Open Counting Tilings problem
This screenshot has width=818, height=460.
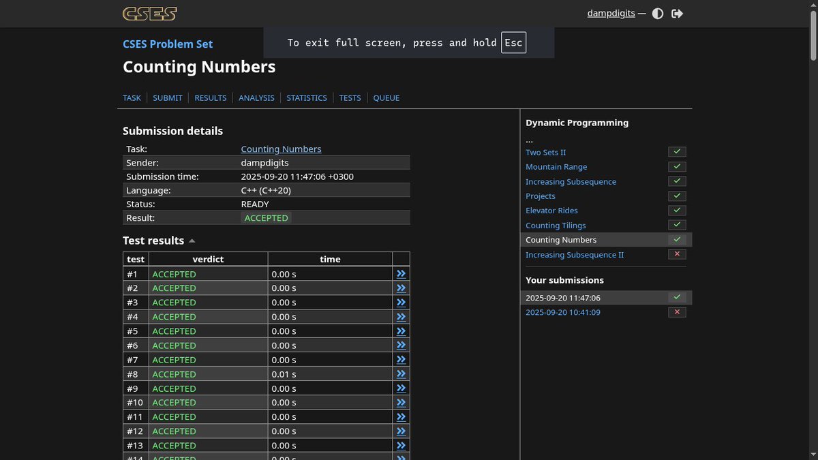tap(556, 226)
